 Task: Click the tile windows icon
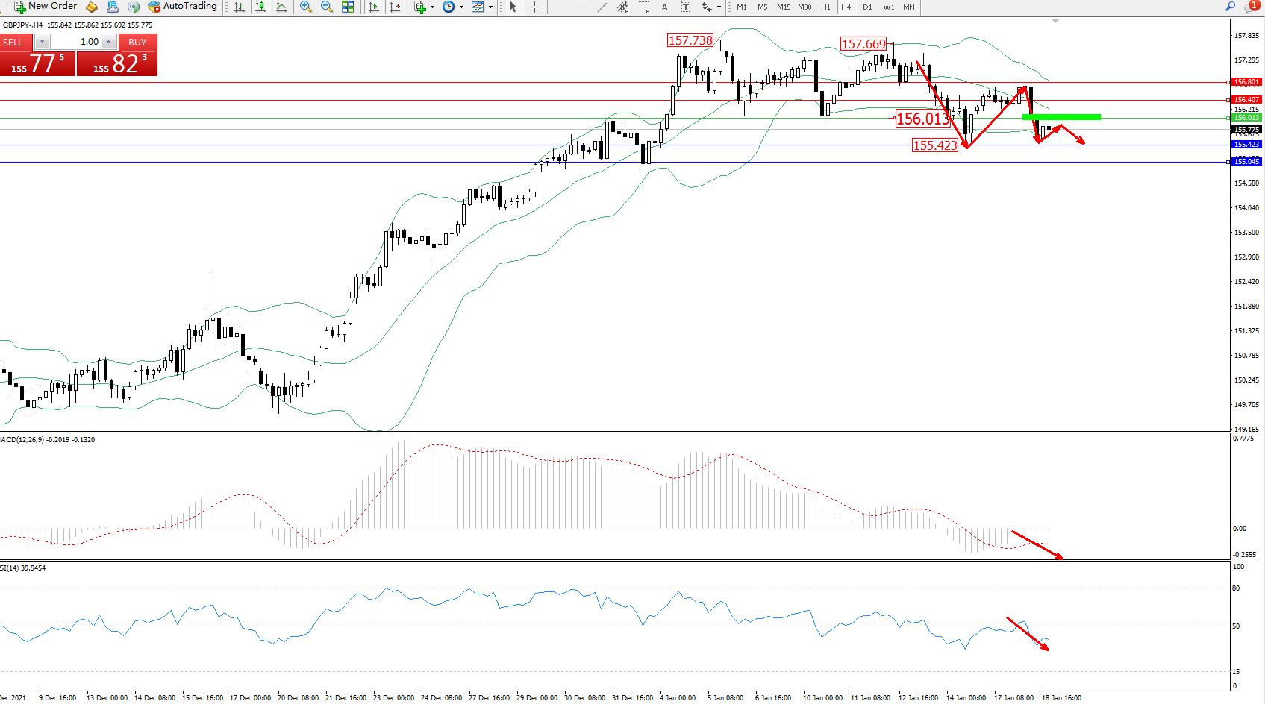click(x=348, y=7)
